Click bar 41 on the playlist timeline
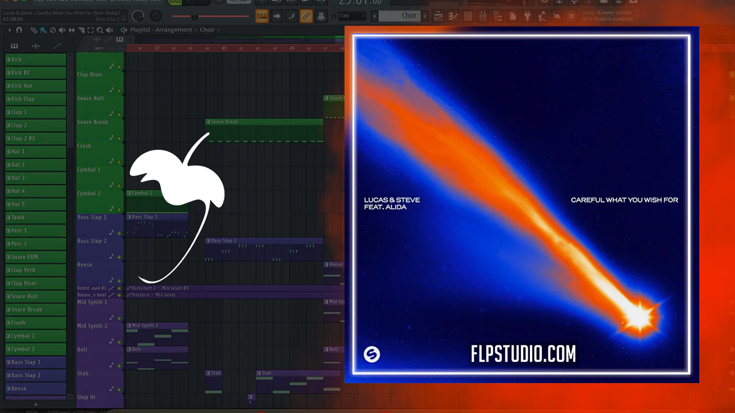The image size is (735, 413). coord(225,48)
